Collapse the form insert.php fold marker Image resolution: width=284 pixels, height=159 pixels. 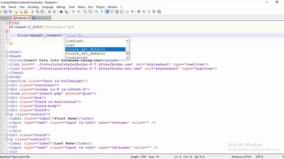(x=7, y=94)
